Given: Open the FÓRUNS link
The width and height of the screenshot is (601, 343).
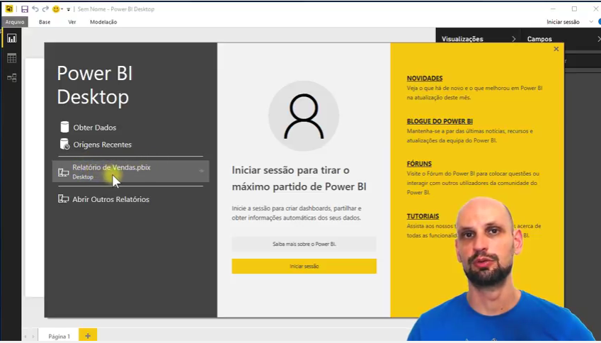Looking at the screenshot, I should coord(419,164).
